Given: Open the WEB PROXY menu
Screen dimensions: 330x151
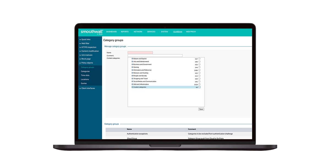Looking at the screenshot, I should click(x=191, y=32).
